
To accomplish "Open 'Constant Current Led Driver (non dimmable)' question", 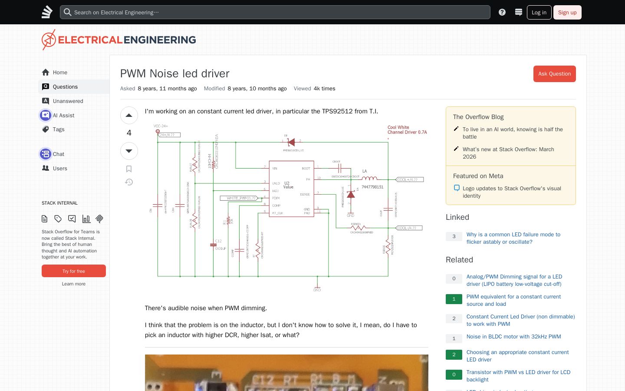I will (520, 320).
